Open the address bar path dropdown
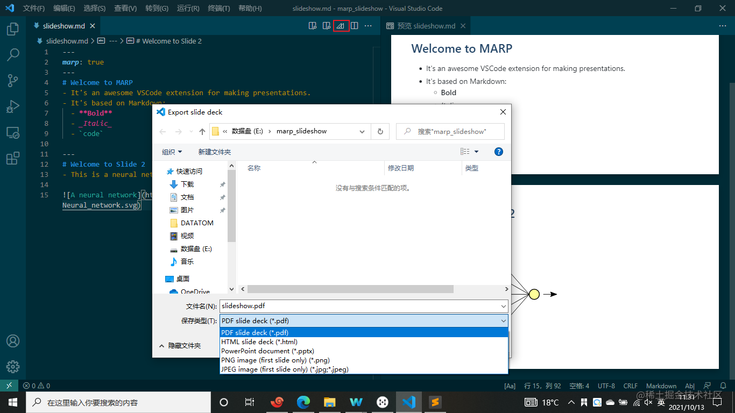Image resolution: width=735 pixels, height=413 pixels. click(362, 131)
